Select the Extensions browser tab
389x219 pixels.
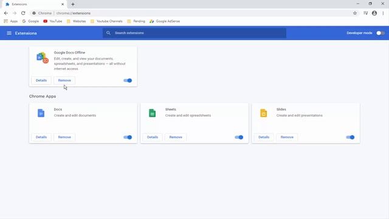[34, 4]
